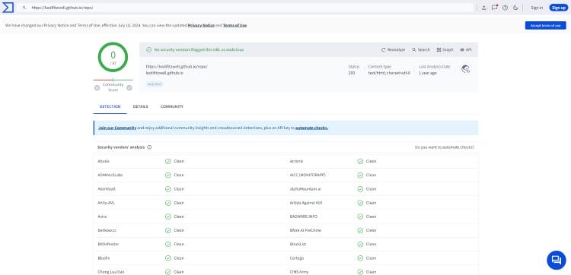
Task: Click the Clean check icon for Certego
Action: tap(360, 258)
